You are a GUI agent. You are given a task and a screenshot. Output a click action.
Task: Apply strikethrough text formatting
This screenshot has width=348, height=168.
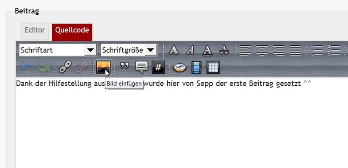coord(224,50)
